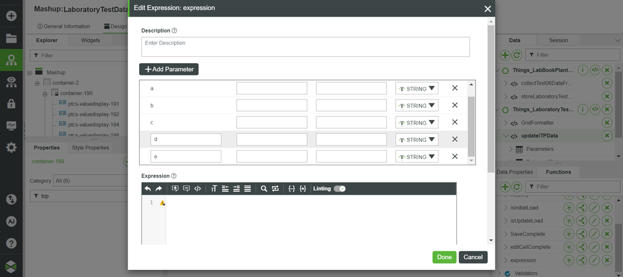
Task: Click the find-and-replace icon in editor toolbar
Action: point(275,189)
